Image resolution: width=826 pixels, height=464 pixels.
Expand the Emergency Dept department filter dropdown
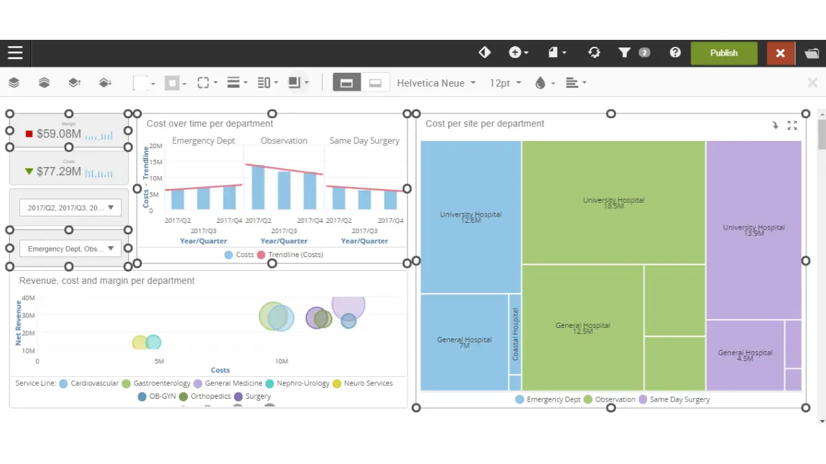coord(70,249)
